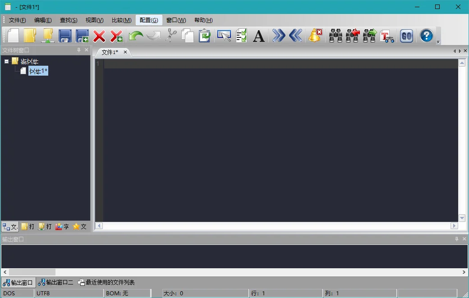Viewport: 469px width, 298px height.
Task: Click the New file toolbar icon
Action: click(x=13, y=36)
